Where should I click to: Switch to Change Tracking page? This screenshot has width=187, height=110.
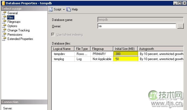click(x=18, y=30)
